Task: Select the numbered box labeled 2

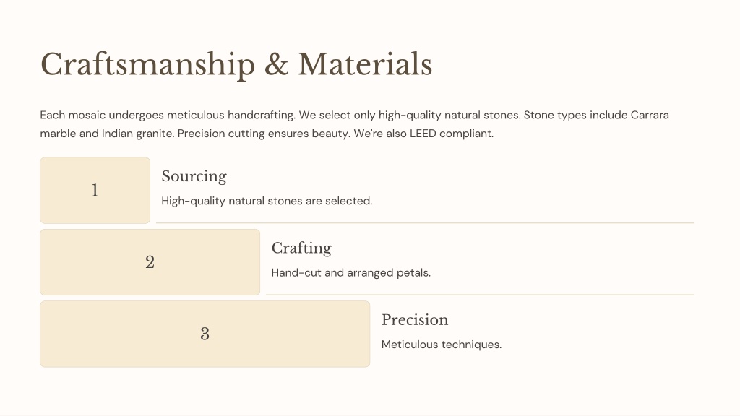Action: (150, 262)
